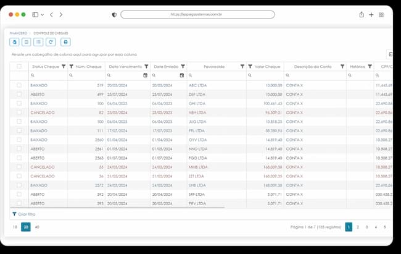401x254 pixels.
Task: Sort by the Status Cheque header
Action: (46, 67)
